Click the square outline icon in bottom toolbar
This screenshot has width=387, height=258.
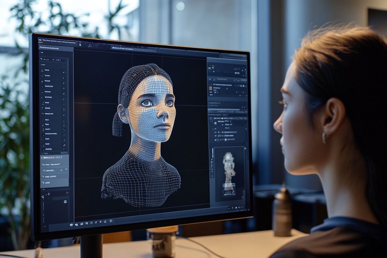pyautogui.click(x=91, y=223)
